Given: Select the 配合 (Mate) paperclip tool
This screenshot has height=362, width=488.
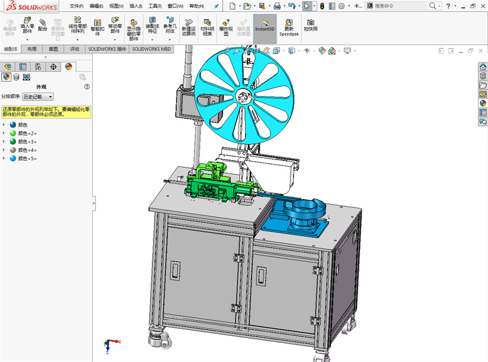Looking at the screenshot, I should pos(43,22).
